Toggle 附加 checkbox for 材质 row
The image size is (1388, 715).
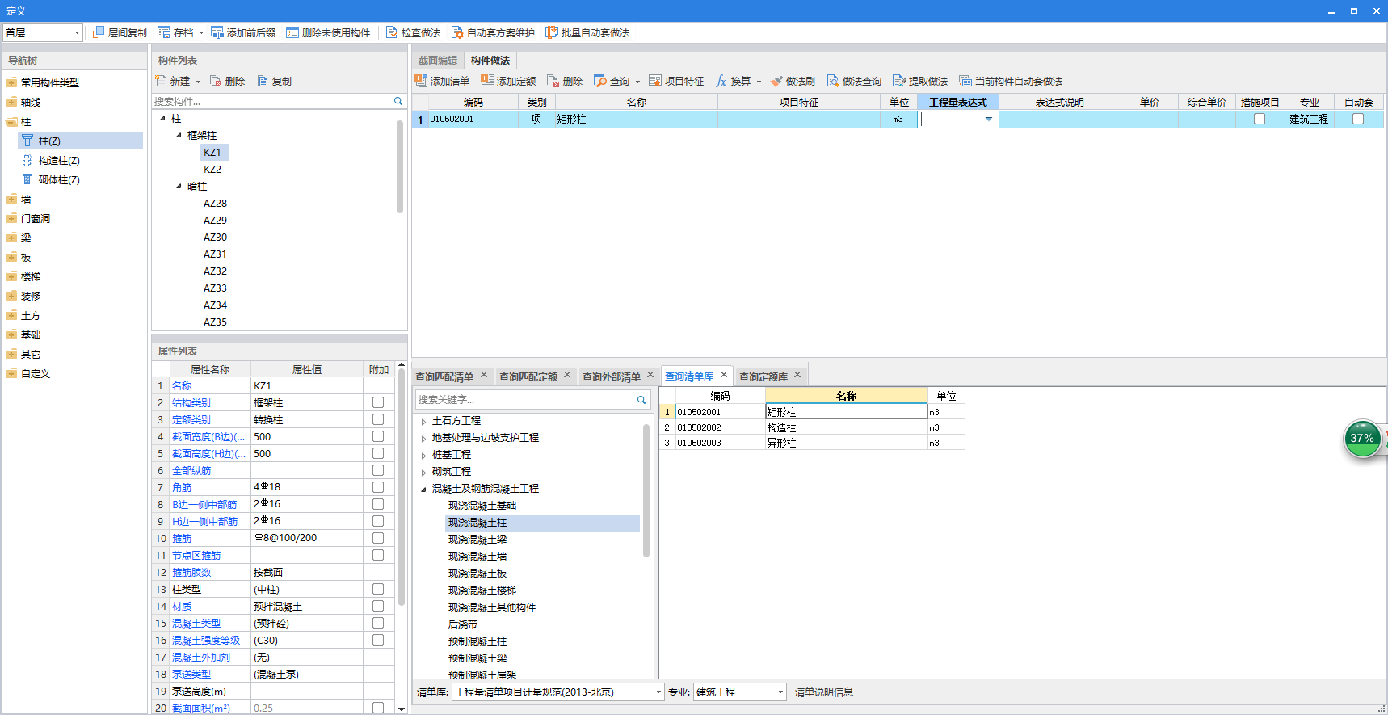(x=378, y=606)
